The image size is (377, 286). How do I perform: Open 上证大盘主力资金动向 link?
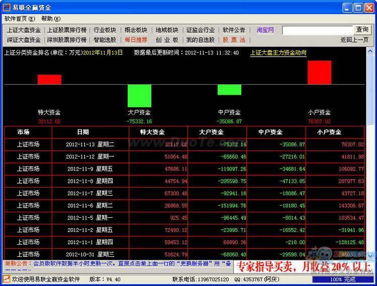point(278,53)
